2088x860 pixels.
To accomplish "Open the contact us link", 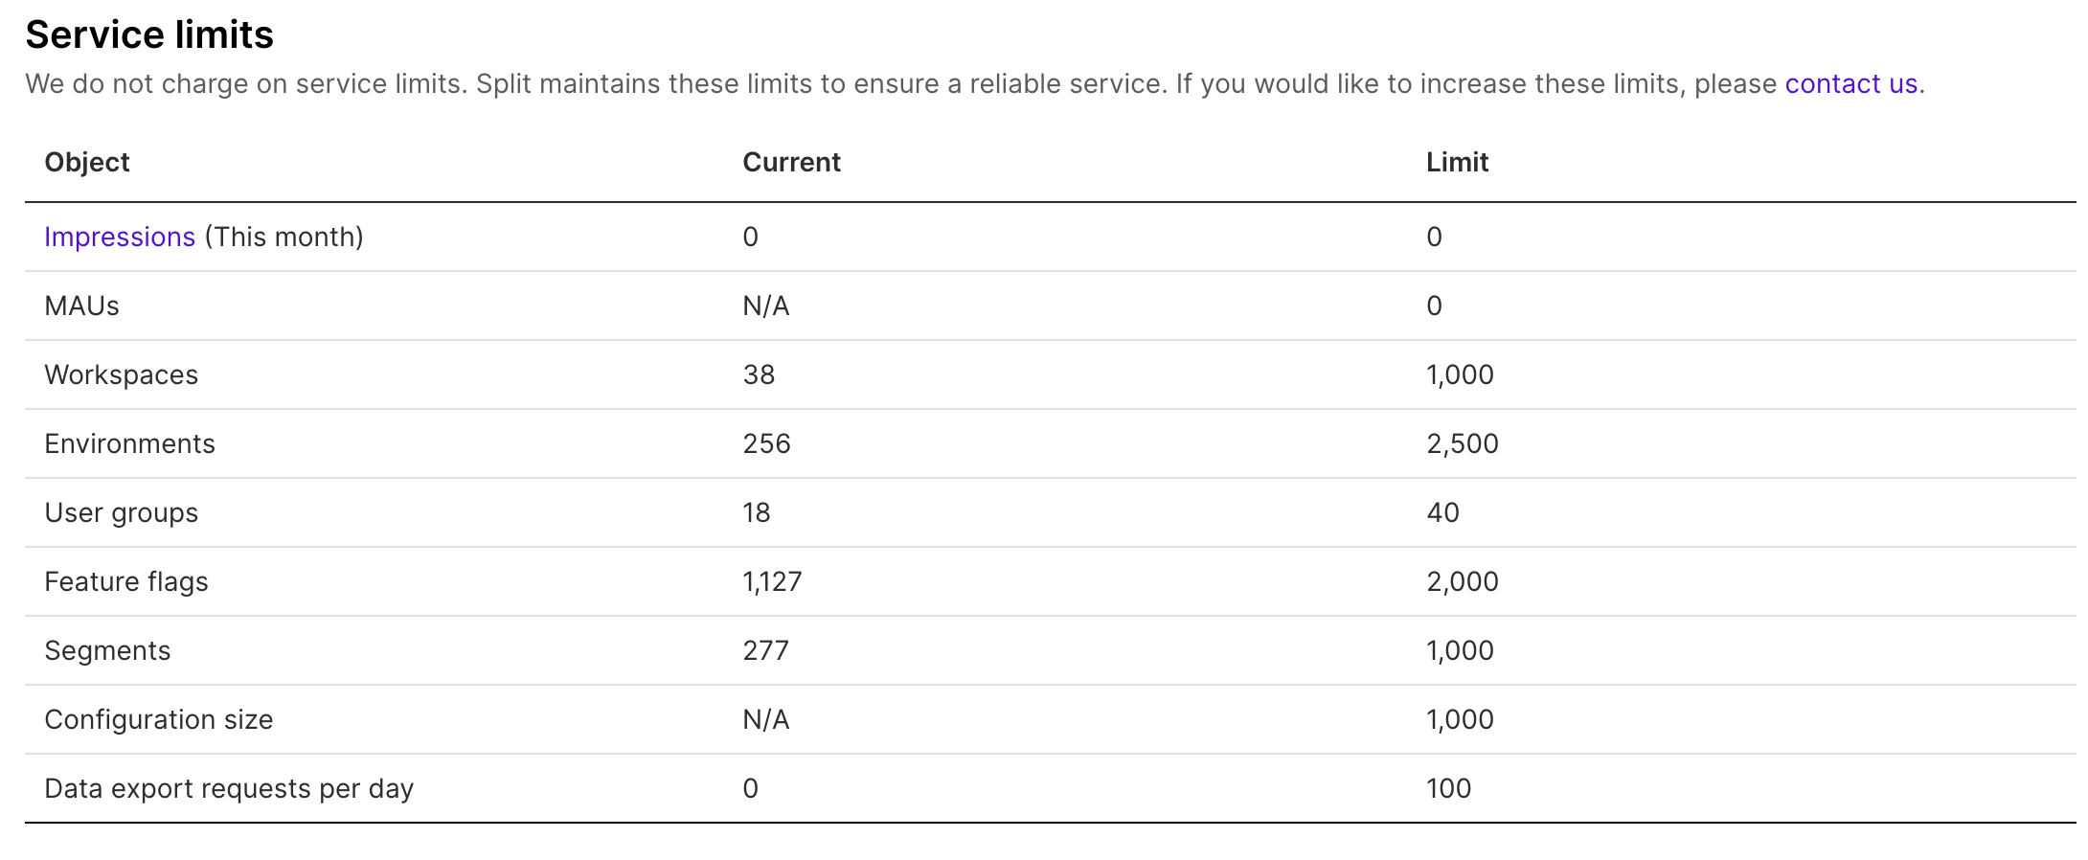I will click(x=1850, y=84).
